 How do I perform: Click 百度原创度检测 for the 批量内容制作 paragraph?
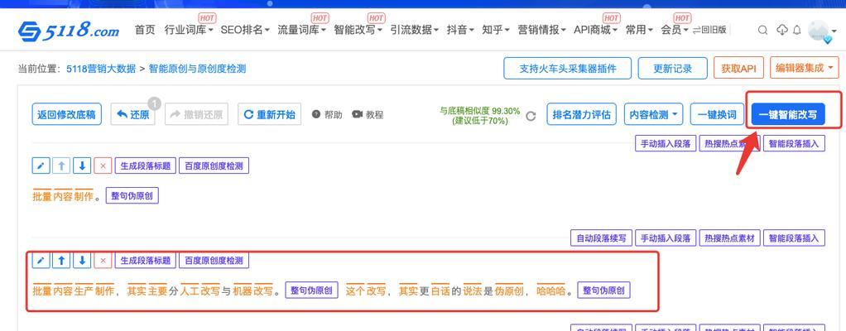tap(214, 165)
